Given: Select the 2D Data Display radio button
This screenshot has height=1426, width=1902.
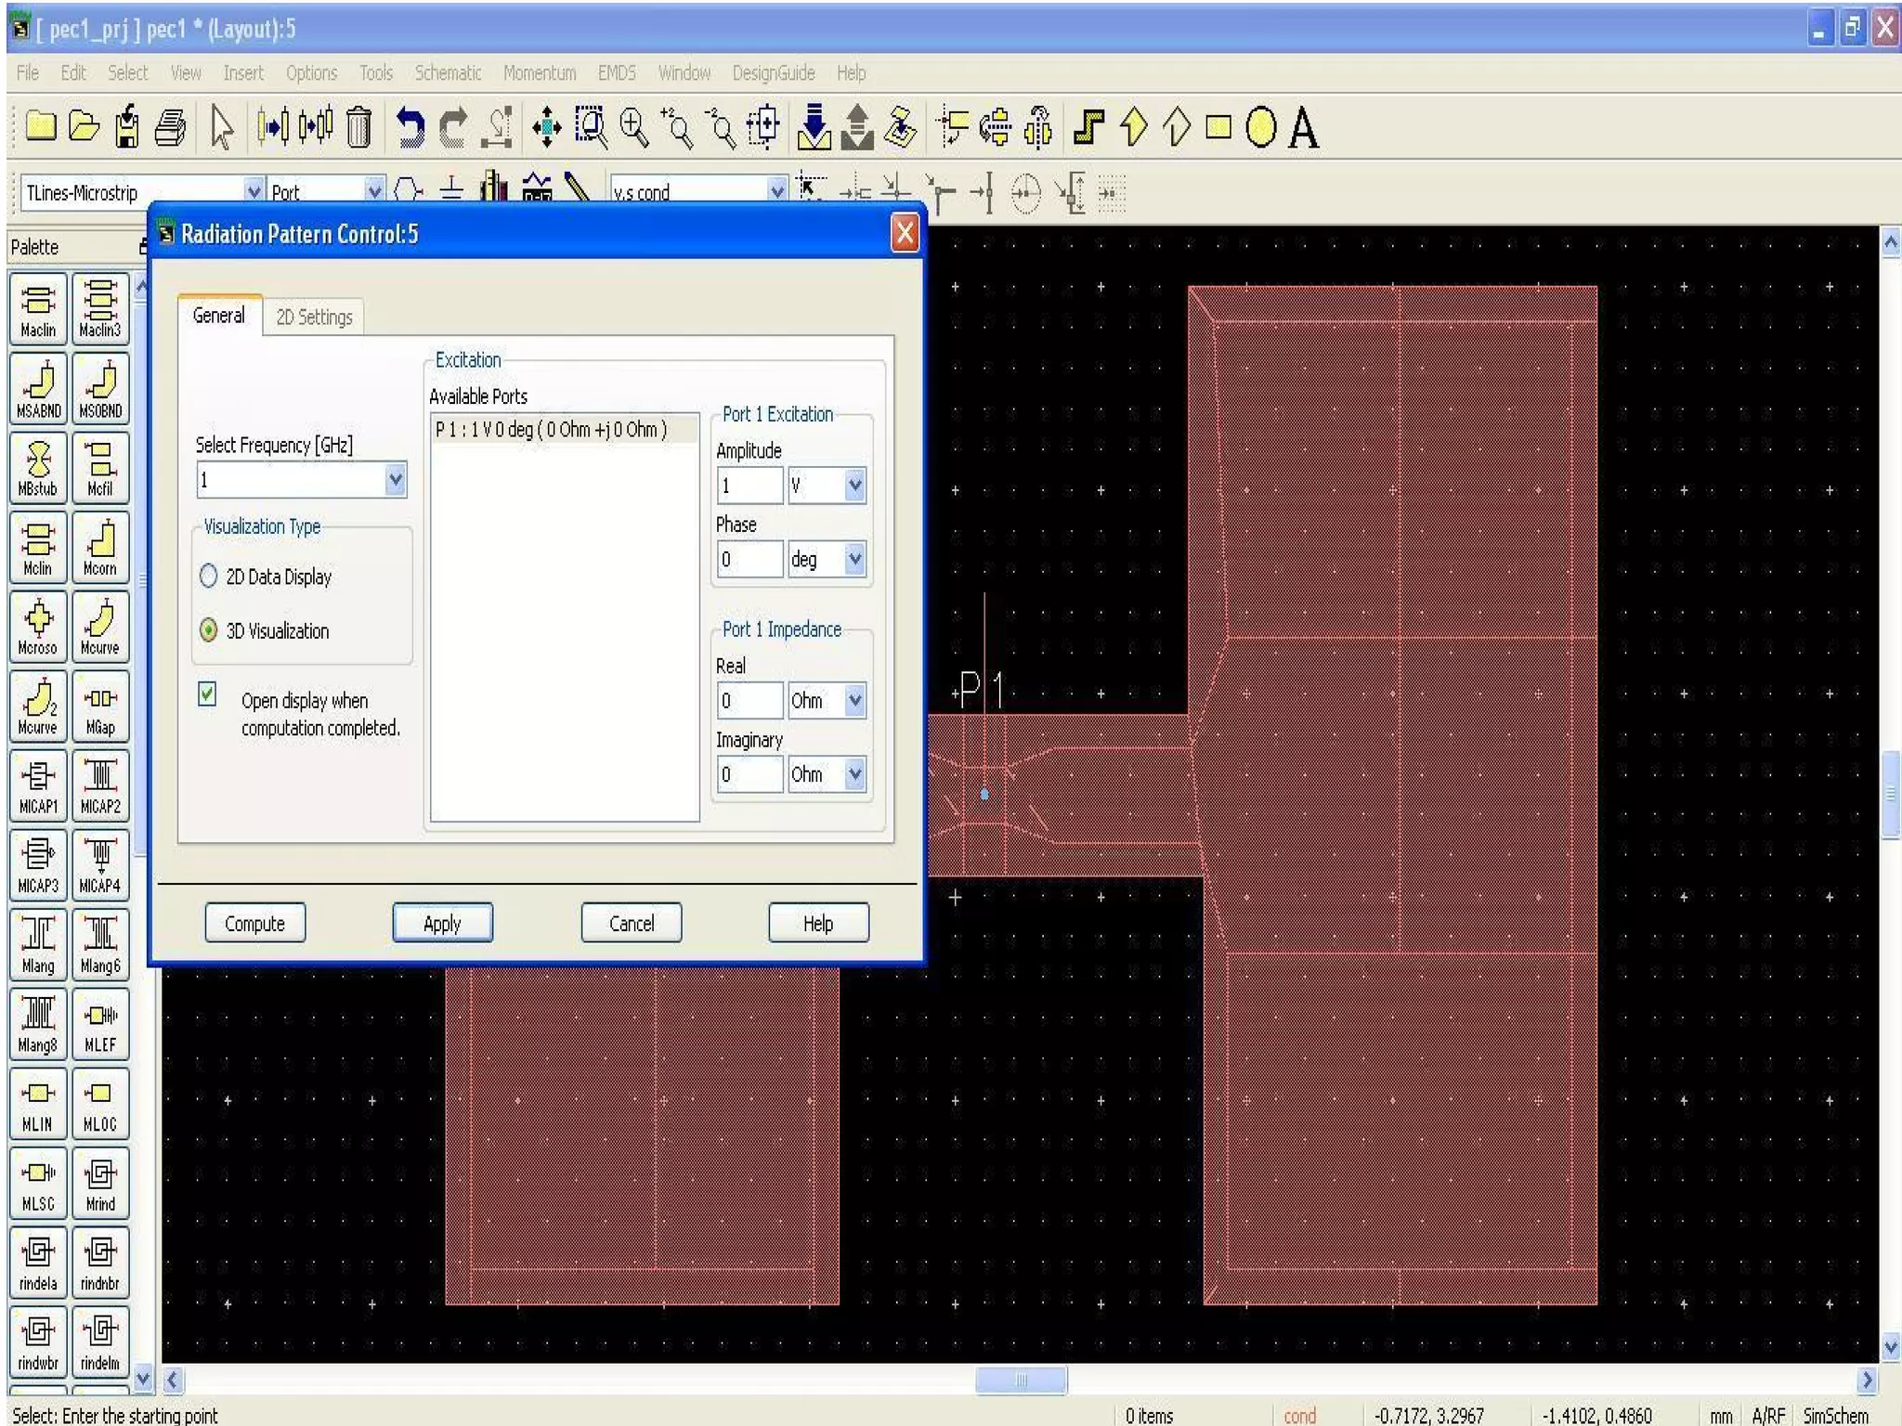Looking at the screenshot, I should coord(209,577).
